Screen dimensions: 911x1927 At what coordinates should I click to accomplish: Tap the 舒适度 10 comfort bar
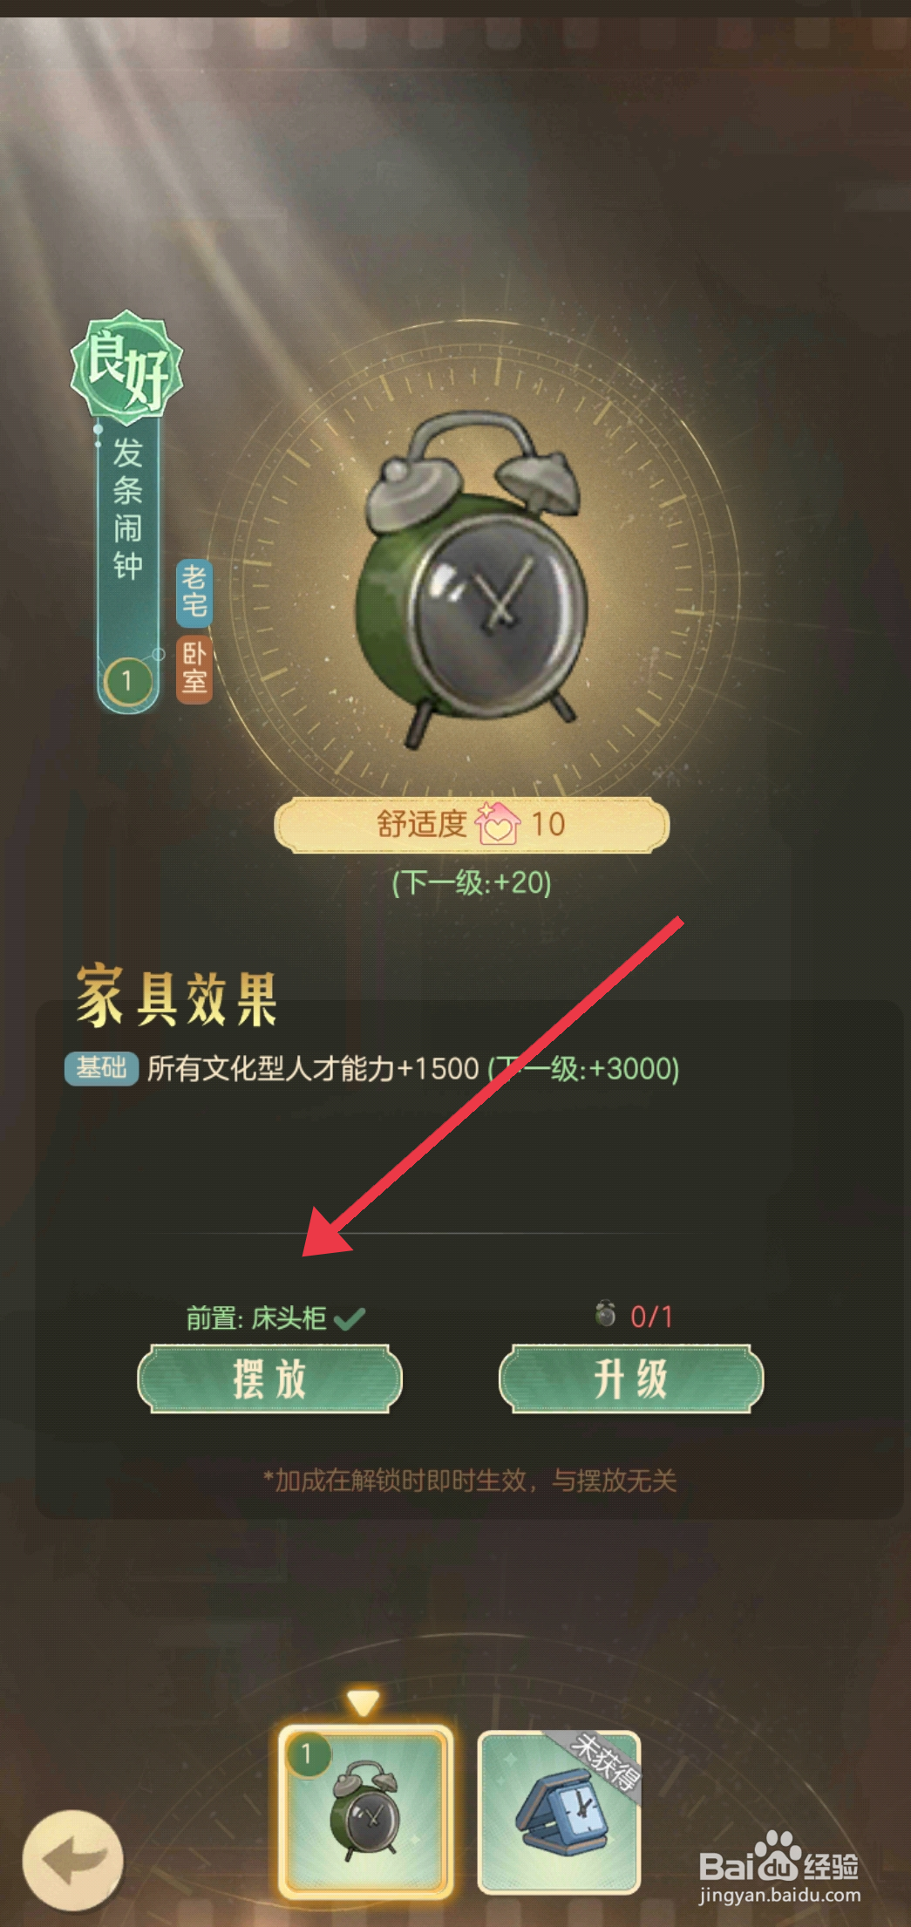[472, 824]
